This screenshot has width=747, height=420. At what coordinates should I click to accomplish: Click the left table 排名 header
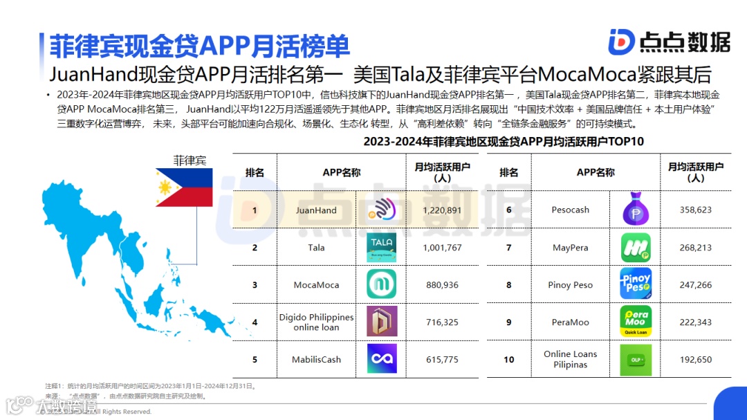[255, 172]
